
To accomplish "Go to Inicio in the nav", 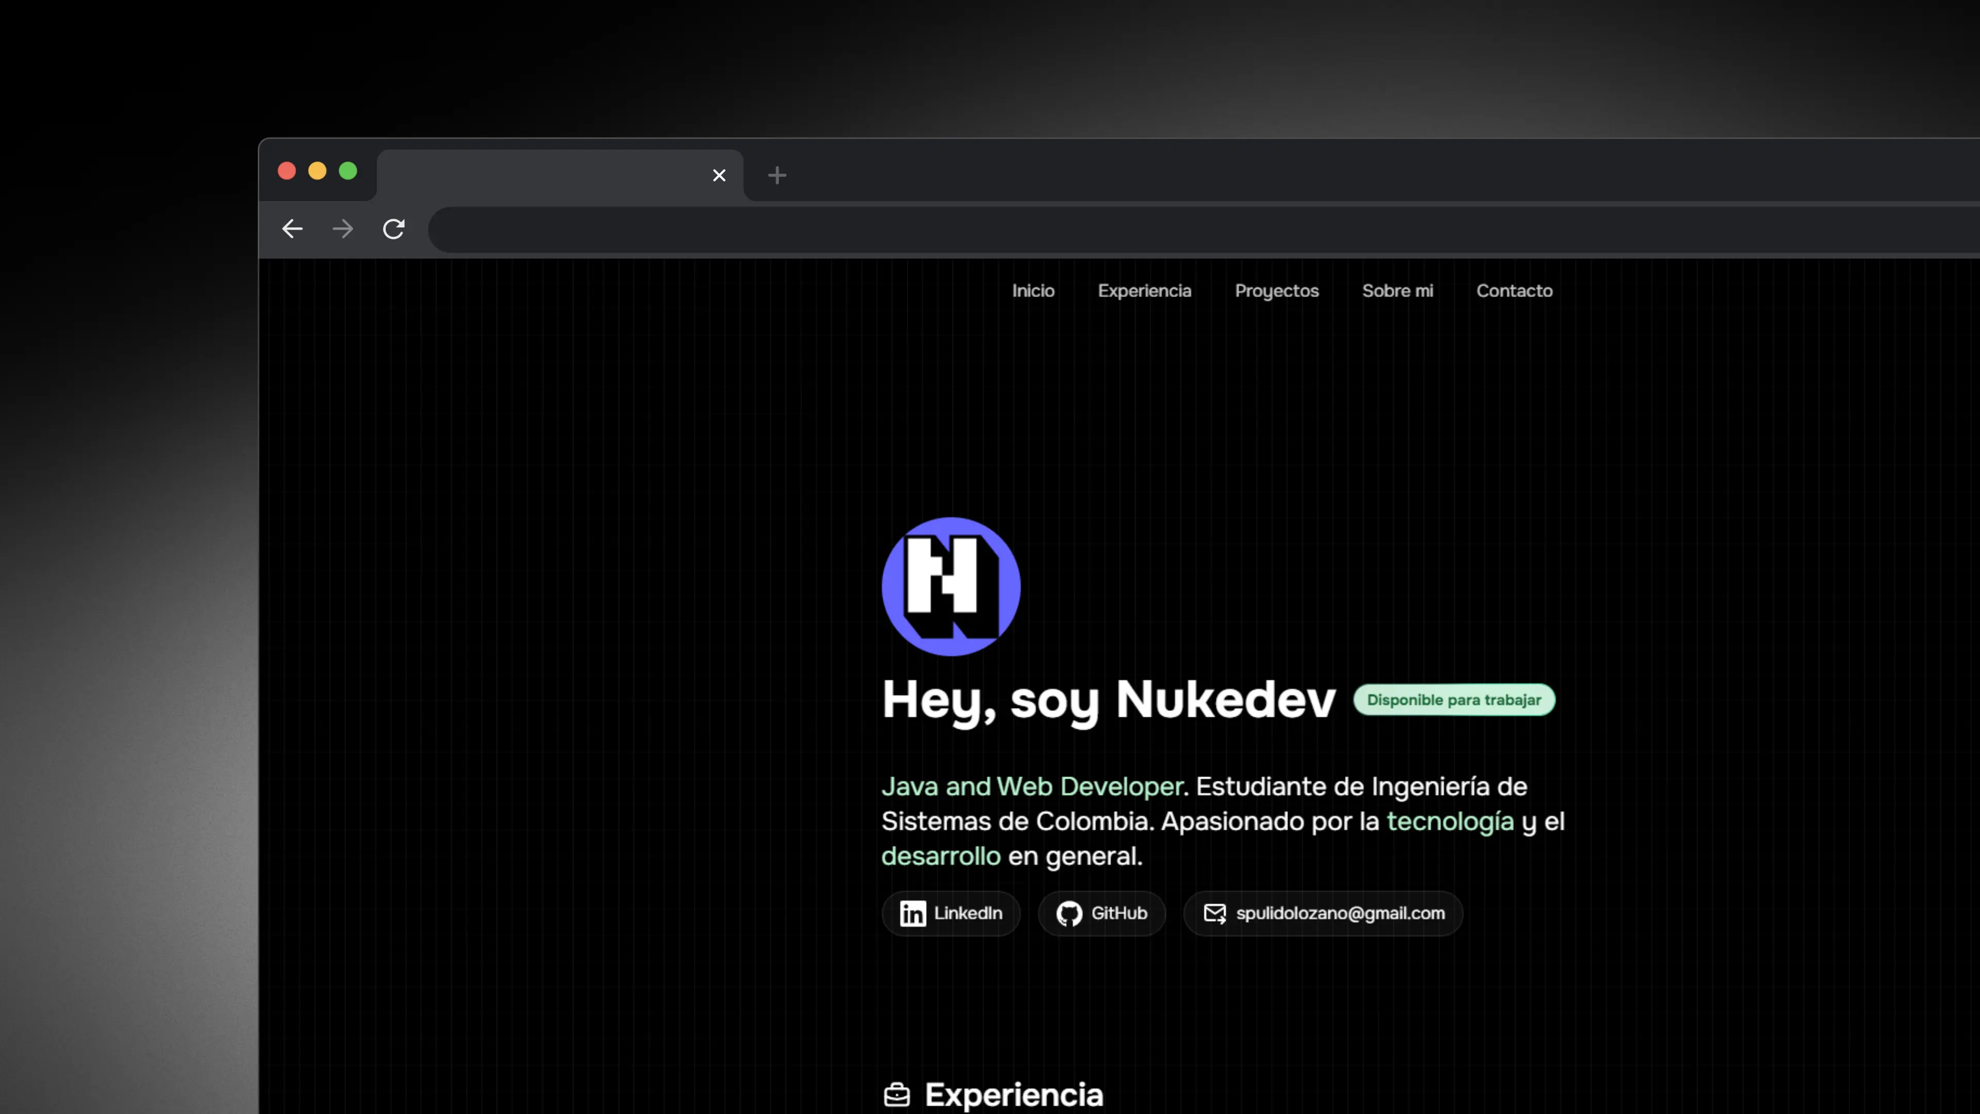I will click(1033, 290).
